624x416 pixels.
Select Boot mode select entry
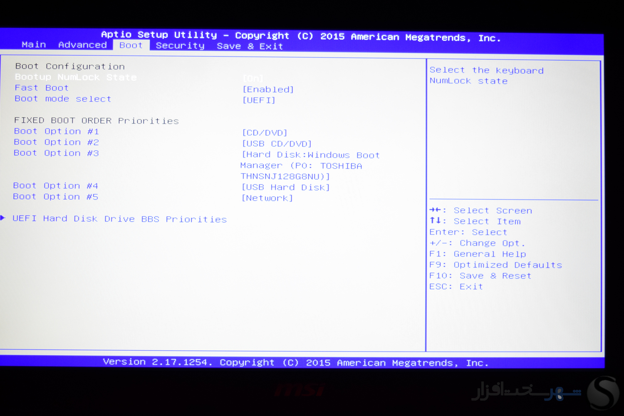63,99
